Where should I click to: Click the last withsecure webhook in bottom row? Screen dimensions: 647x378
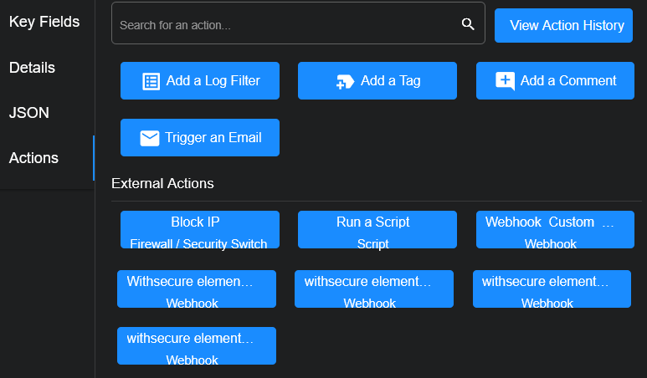(197, 346)
